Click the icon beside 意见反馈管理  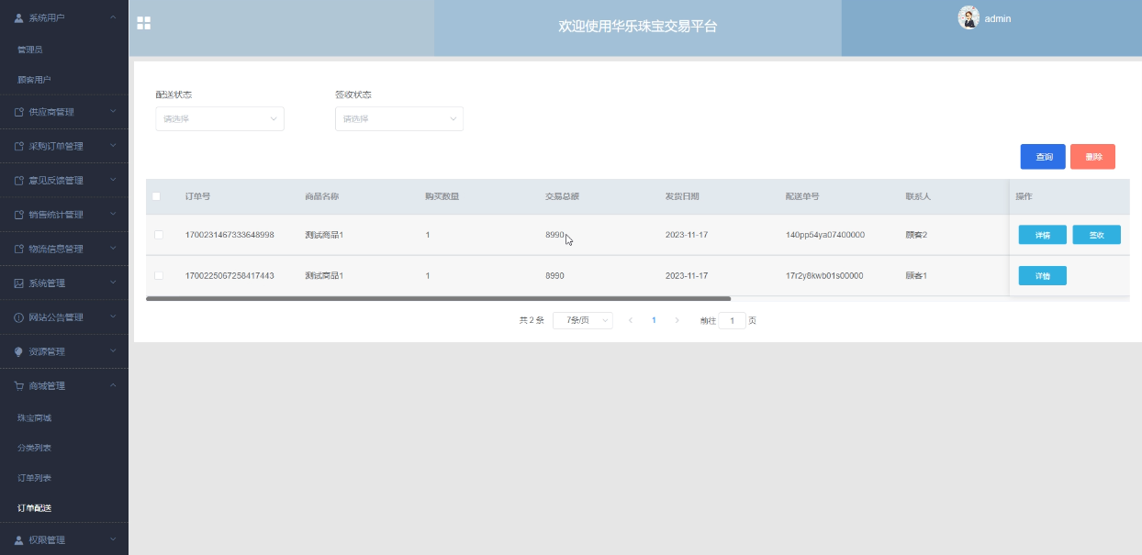(19, 180)
